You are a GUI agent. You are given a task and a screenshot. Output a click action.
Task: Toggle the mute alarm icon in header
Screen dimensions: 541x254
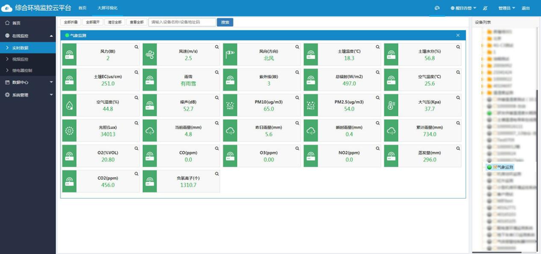485,8
